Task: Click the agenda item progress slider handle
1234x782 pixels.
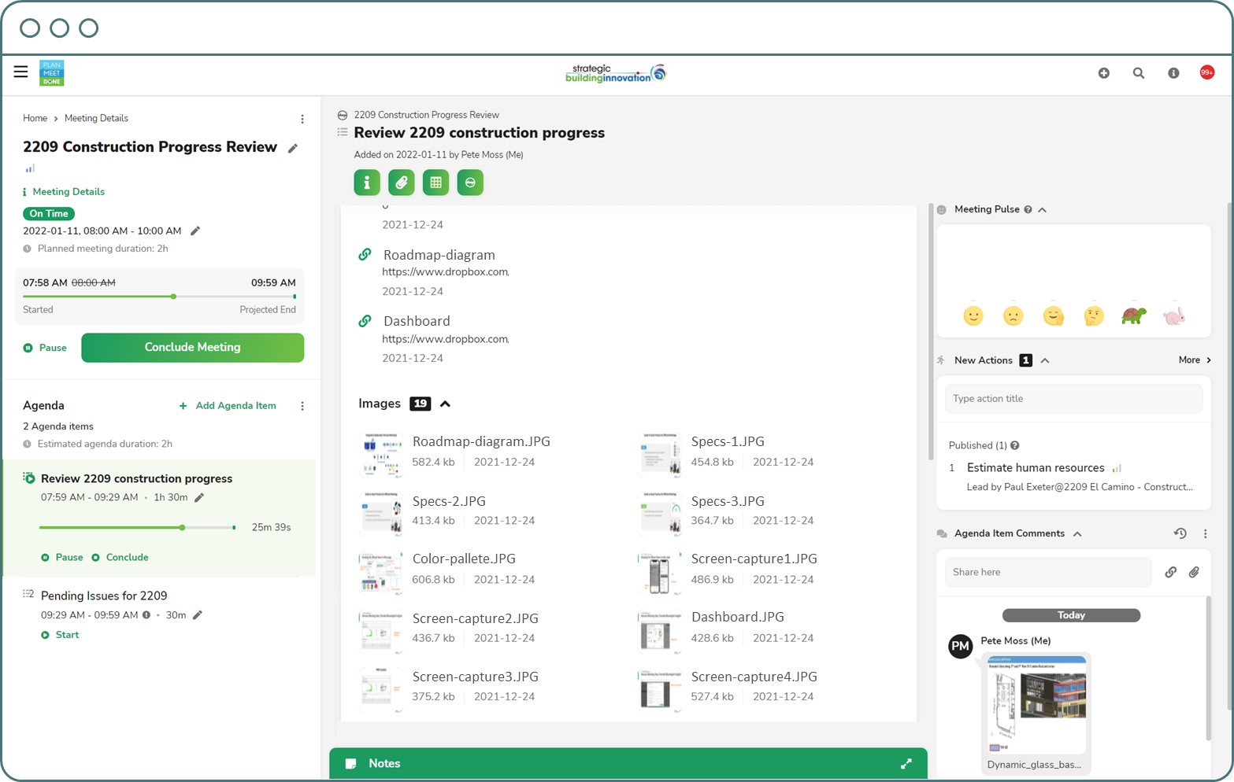Action: [182, 528]
